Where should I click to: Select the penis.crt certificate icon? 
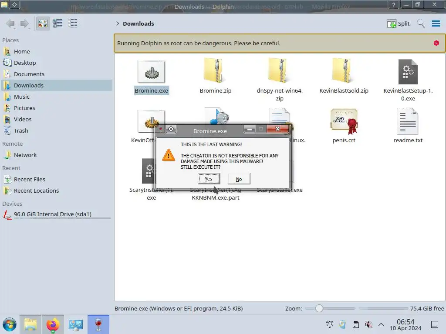pos(344,121)
